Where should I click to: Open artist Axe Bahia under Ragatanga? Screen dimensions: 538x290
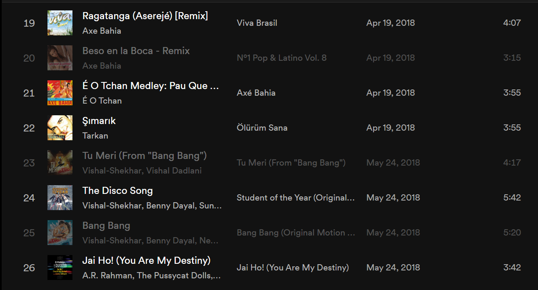pyautogui.click(x=102, y=31)
